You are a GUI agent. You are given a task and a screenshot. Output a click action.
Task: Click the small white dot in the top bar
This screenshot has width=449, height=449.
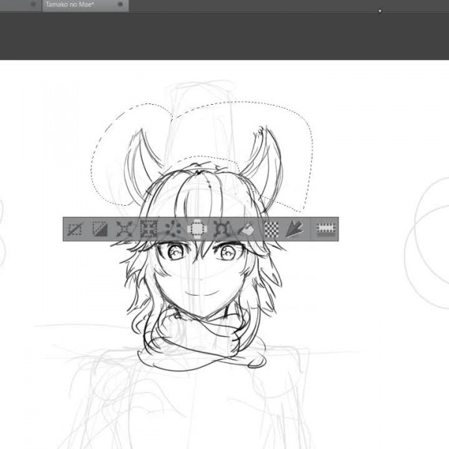[380, 11]
